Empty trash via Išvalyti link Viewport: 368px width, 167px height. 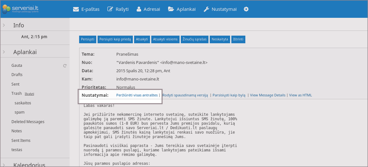[29, 94]
